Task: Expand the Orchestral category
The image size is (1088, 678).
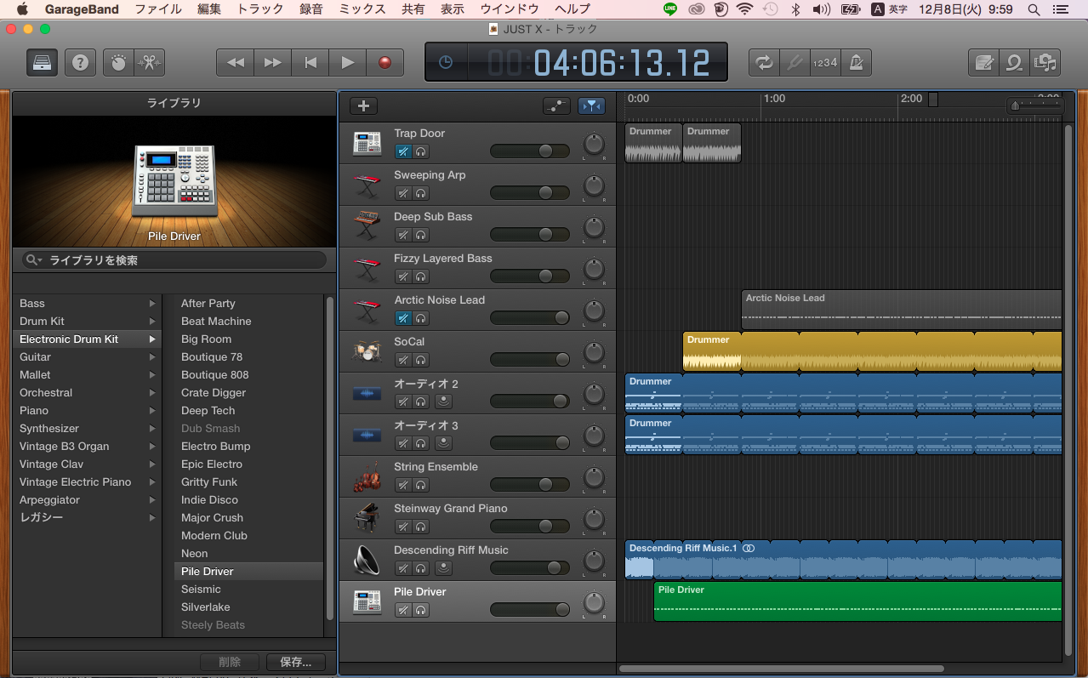Action: click(x=153, y=393)
